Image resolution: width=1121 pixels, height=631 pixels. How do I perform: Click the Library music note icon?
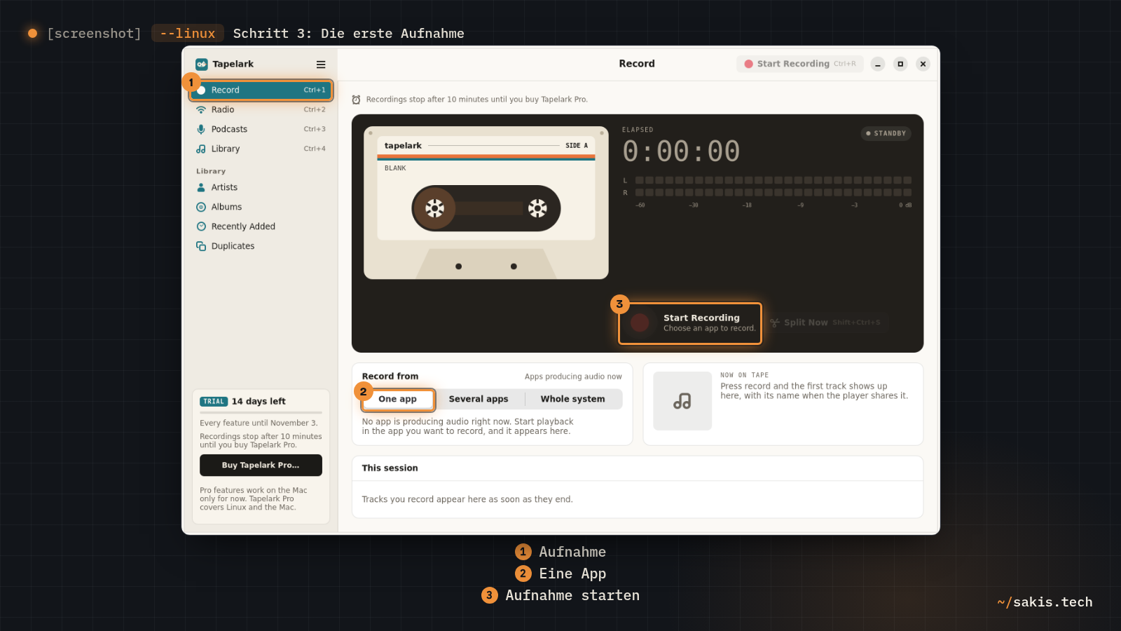coord(201,149)
